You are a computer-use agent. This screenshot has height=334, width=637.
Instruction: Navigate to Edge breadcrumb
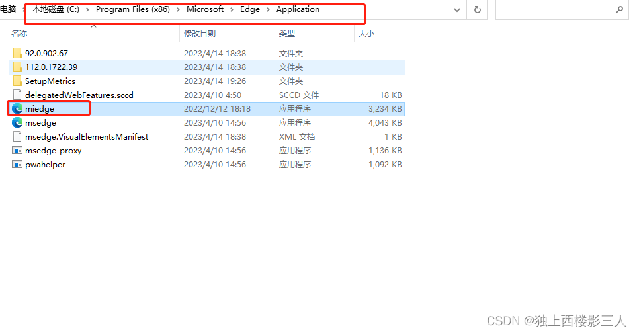250,9
